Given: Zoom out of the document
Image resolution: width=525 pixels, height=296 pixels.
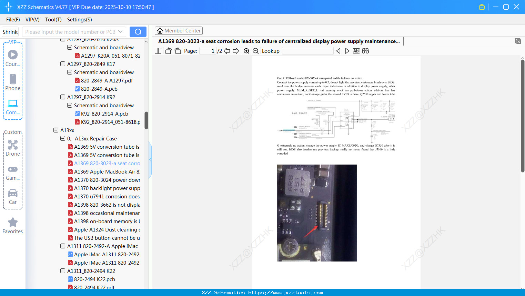Looking at the screenshot, I should (x=255, y=51).
